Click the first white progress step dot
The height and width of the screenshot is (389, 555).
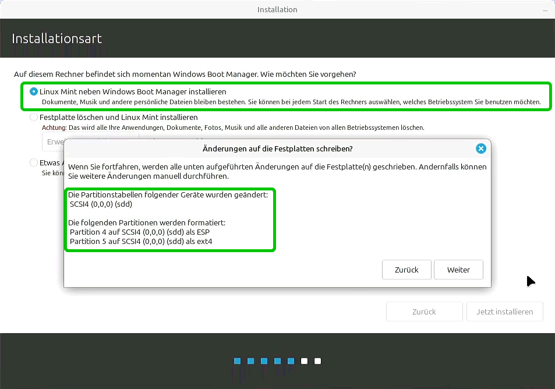click(305, 361)
